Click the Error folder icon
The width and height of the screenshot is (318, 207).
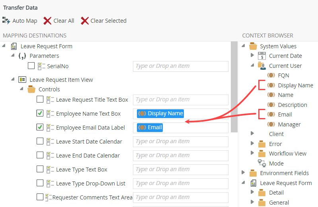pyautogui.click(x=262, y=144)
